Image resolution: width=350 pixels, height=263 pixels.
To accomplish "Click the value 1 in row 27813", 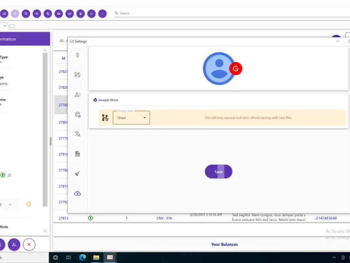I will [x=126, y=218].
